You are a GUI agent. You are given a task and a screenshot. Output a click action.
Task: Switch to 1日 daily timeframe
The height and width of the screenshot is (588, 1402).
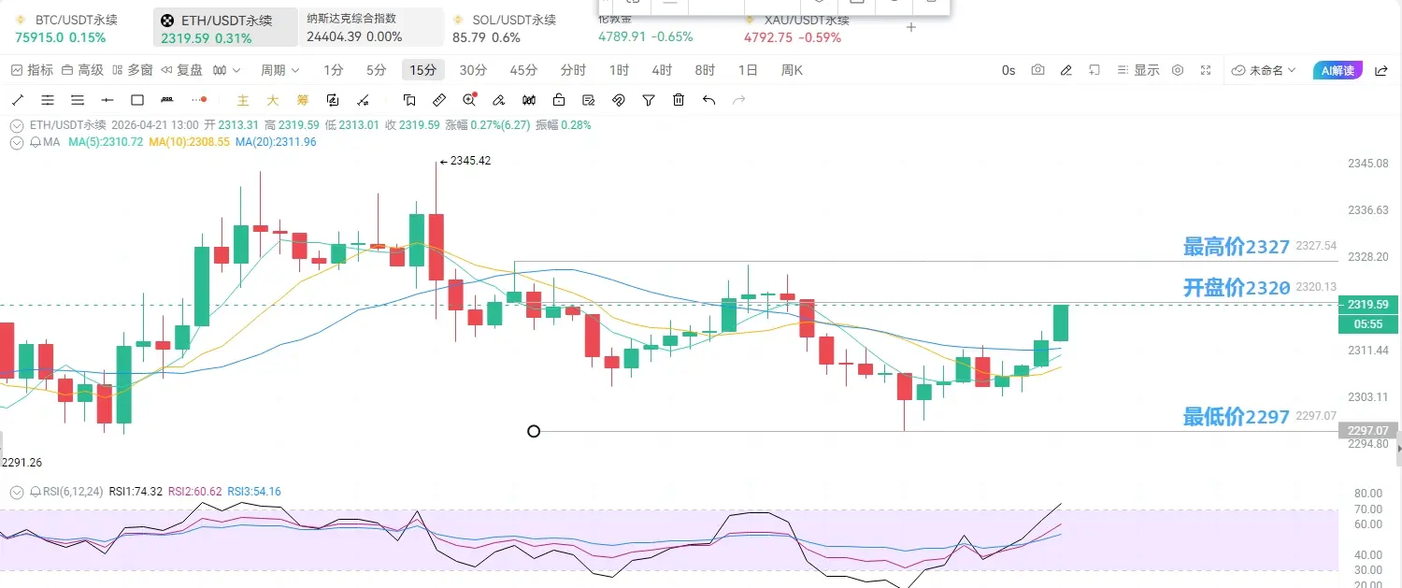[748, 70]
